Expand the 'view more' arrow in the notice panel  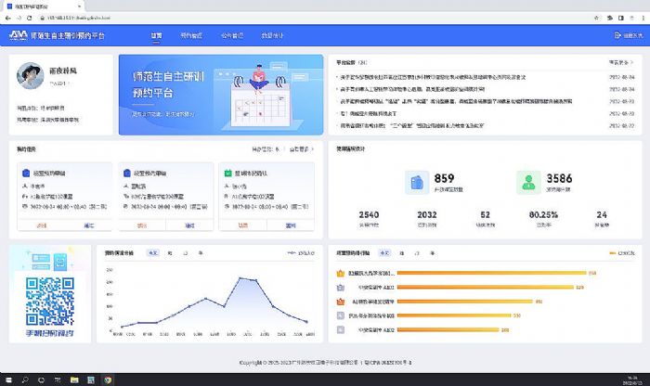click(x=625, y=63)
